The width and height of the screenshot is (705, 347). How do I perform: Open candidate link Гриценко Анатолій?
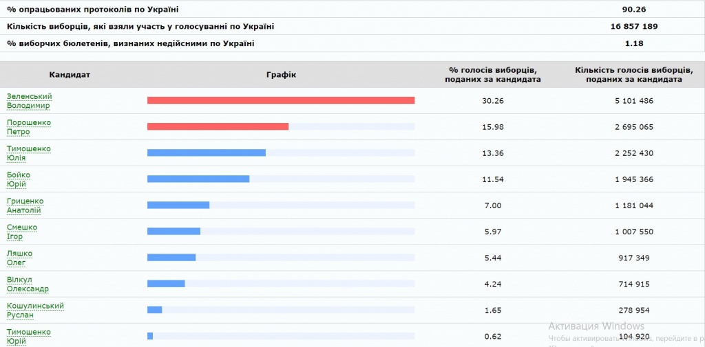pyautogui.click(x=25, y=205)
